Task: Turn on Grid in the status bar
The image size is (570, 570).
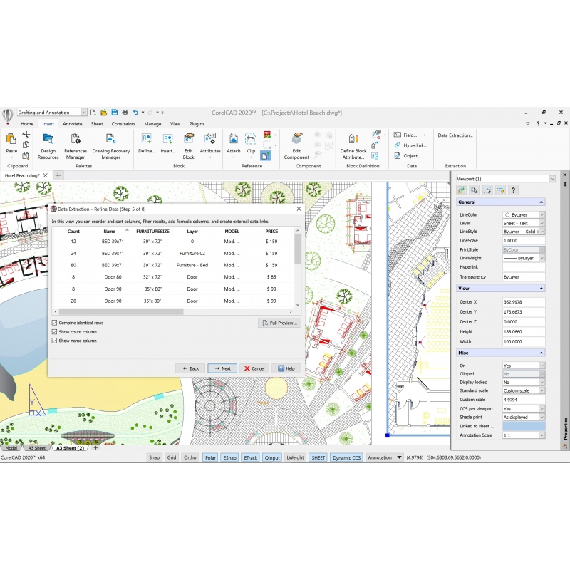Action: [x=172, y=457]
